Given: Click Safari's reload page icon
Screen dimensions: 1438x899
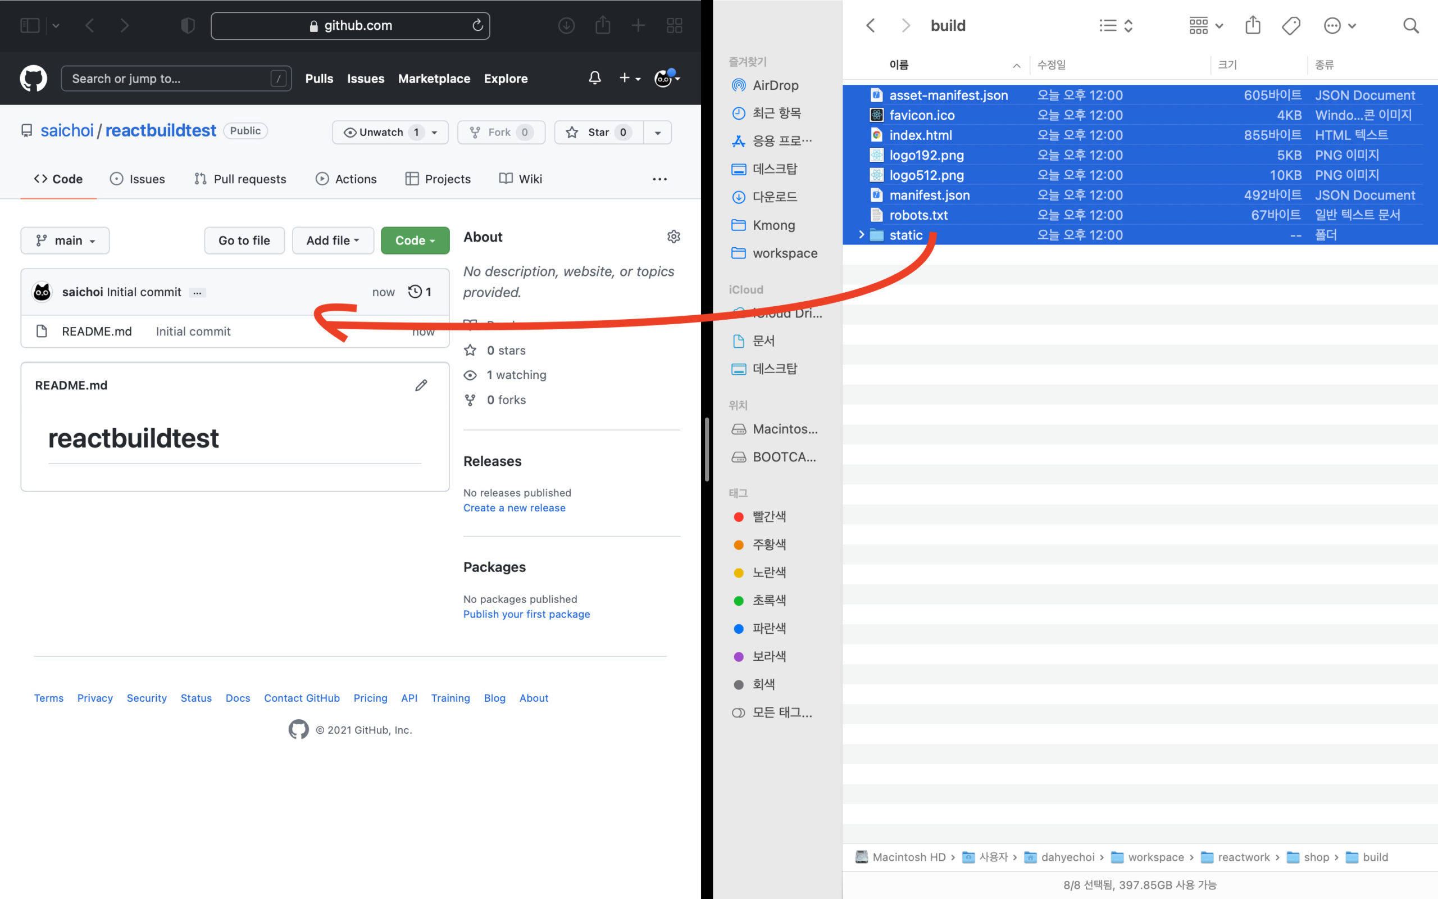Looking at the screenshot, I should (x=477, y=26).
